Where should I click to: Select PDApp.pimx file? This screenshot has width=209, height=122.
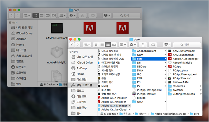(185, 70)
